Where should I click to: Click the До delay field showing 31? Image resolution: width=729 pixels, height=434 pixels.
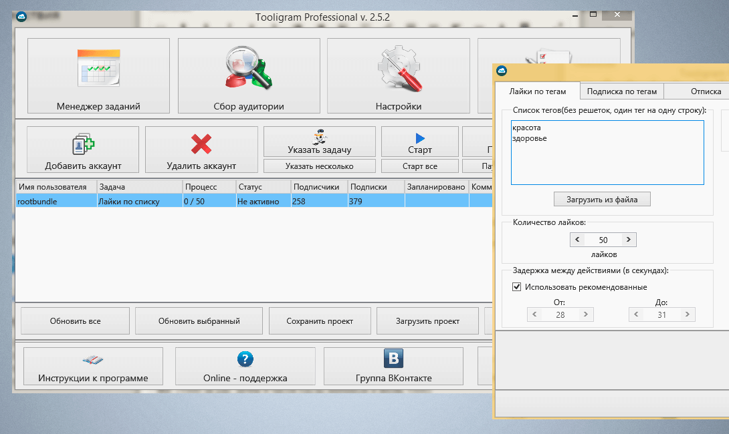[x=661, y=314]
